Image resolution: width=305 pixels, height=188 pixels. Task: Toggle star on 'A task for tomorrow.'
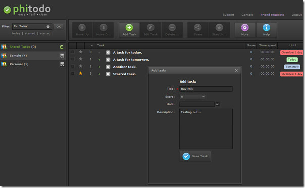pos(80,59)
